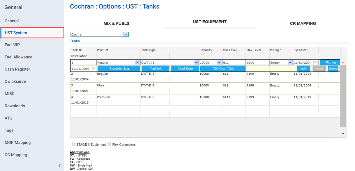Enable STAGE II Equipment
Image resolution: width=355 pixels, height=171 pixels.
click(x=73, y=143)
